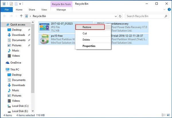Open the recent locations dropdown arrow

point(16,16)
